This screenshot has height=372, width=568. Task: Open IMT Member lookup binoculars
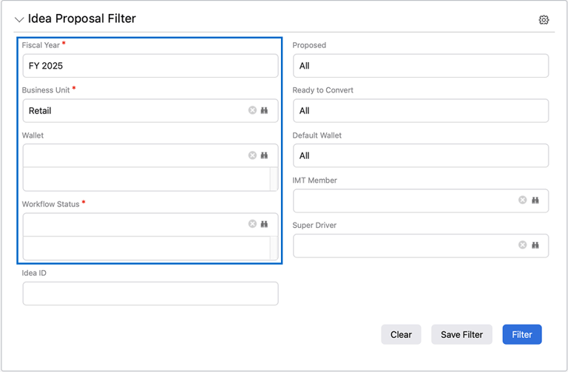535,200
